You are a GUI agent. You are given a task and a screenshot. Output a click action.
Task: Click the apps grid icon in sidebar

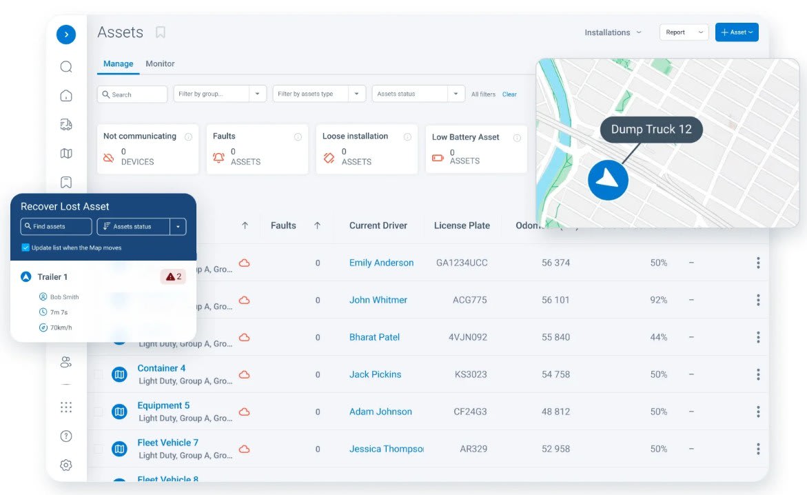66,407
